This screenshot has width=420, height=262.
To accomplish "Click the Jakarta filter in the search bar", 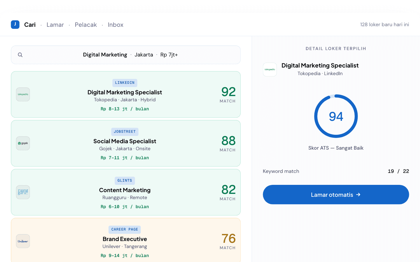I will 144,55.
